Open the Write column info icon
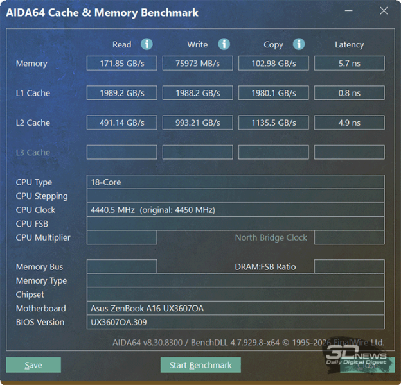The image size is (401, 385). [x=224, y=44]
